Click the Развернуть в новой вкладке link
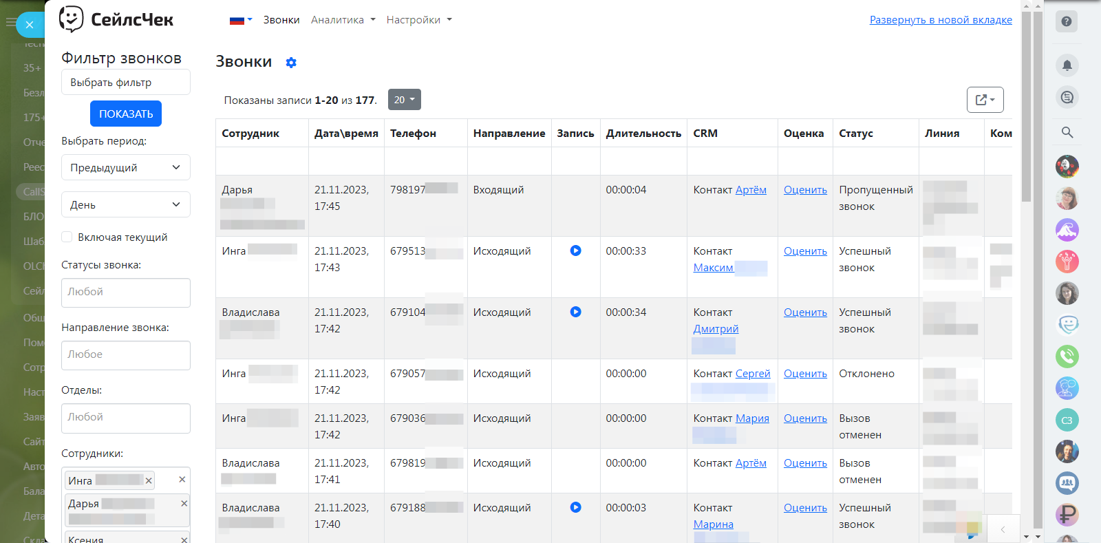This screenshot has width=1101, height=543. (x=940, y=20)
